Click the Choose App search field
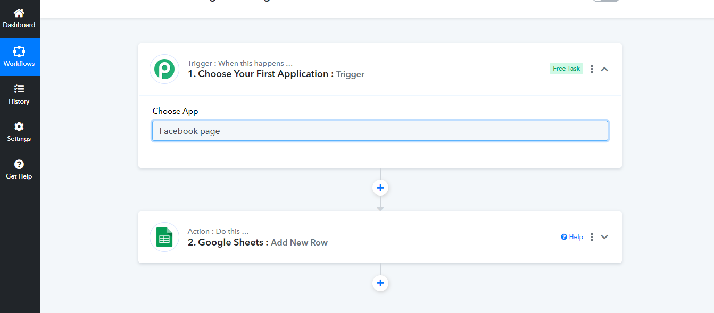The image size is (714, 313). point(380,131)
